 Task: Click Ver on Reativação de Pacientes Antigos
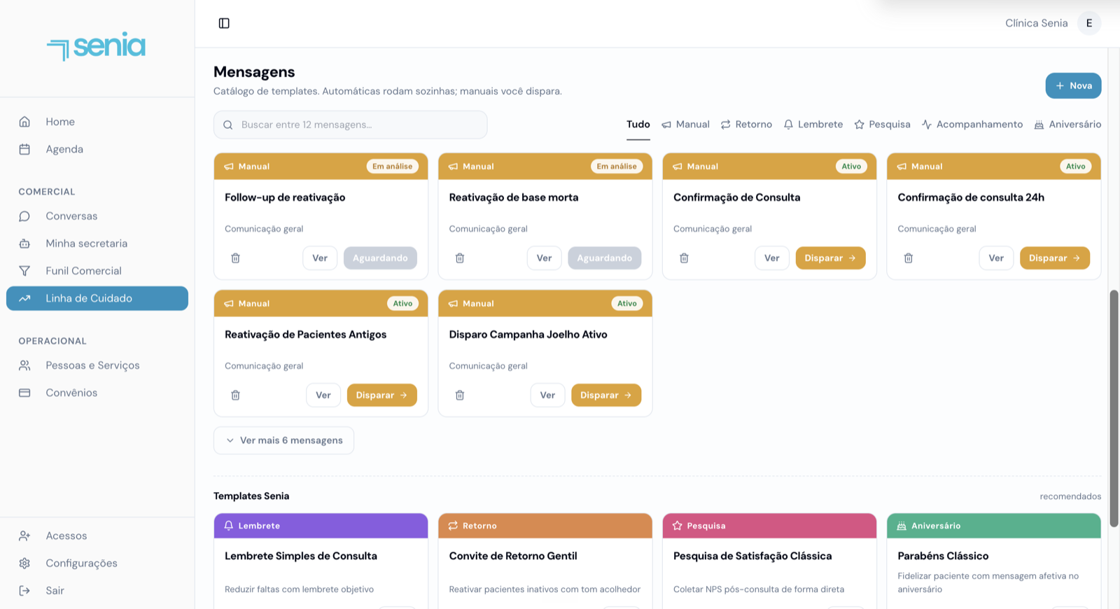(323, 395)
